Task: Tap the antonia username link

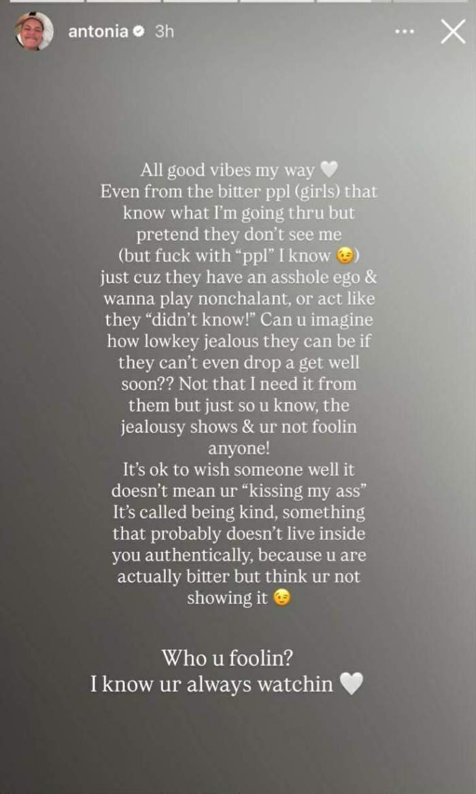Action: pyautogui.click(x=98, y=31)
